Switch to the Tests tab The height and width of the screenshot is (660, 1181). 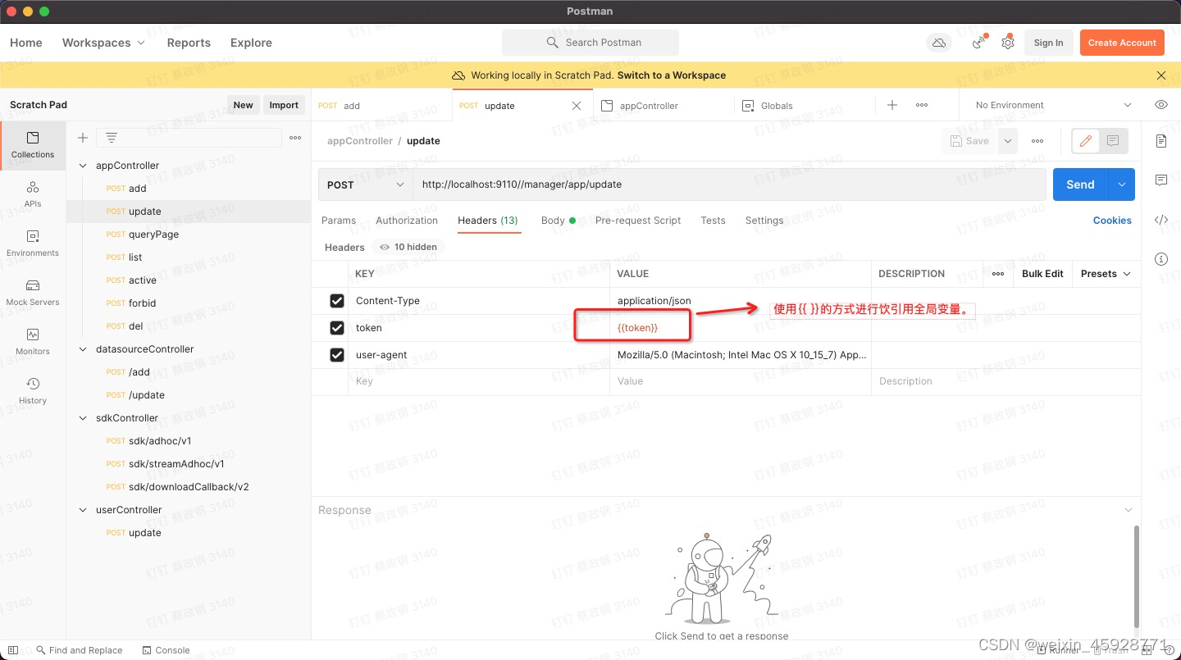713,221
